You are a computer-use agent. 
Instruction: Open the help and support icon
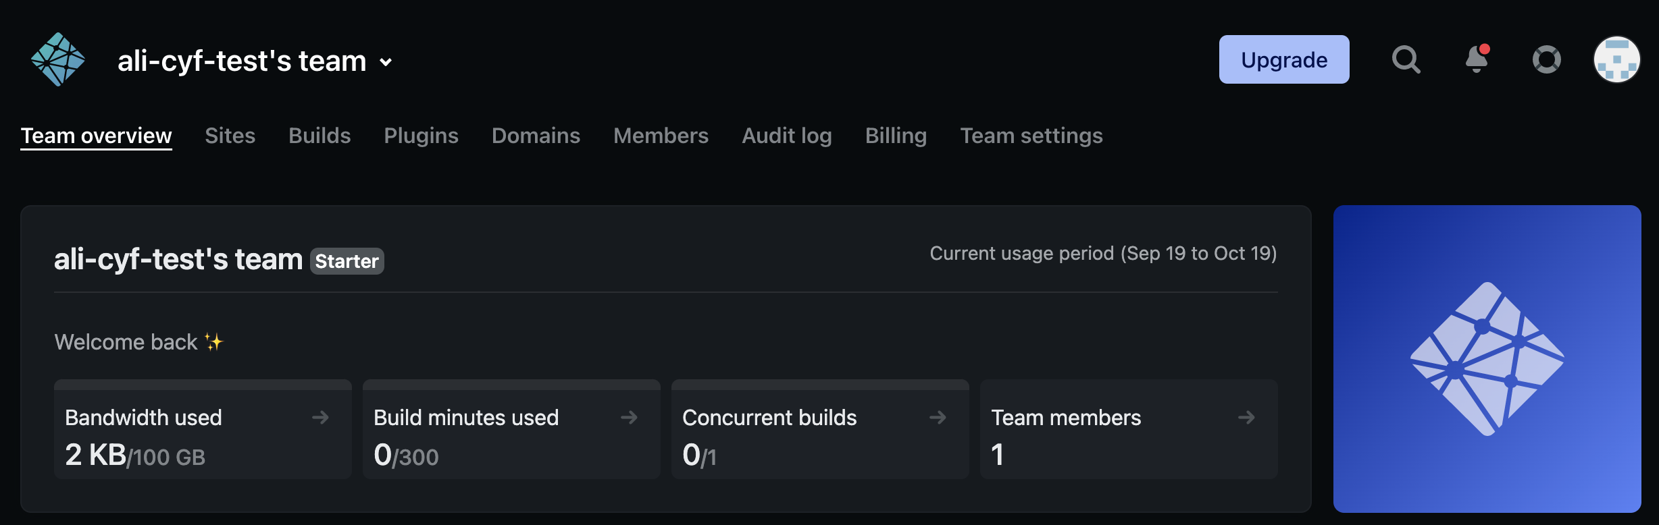coord(1546,59)
